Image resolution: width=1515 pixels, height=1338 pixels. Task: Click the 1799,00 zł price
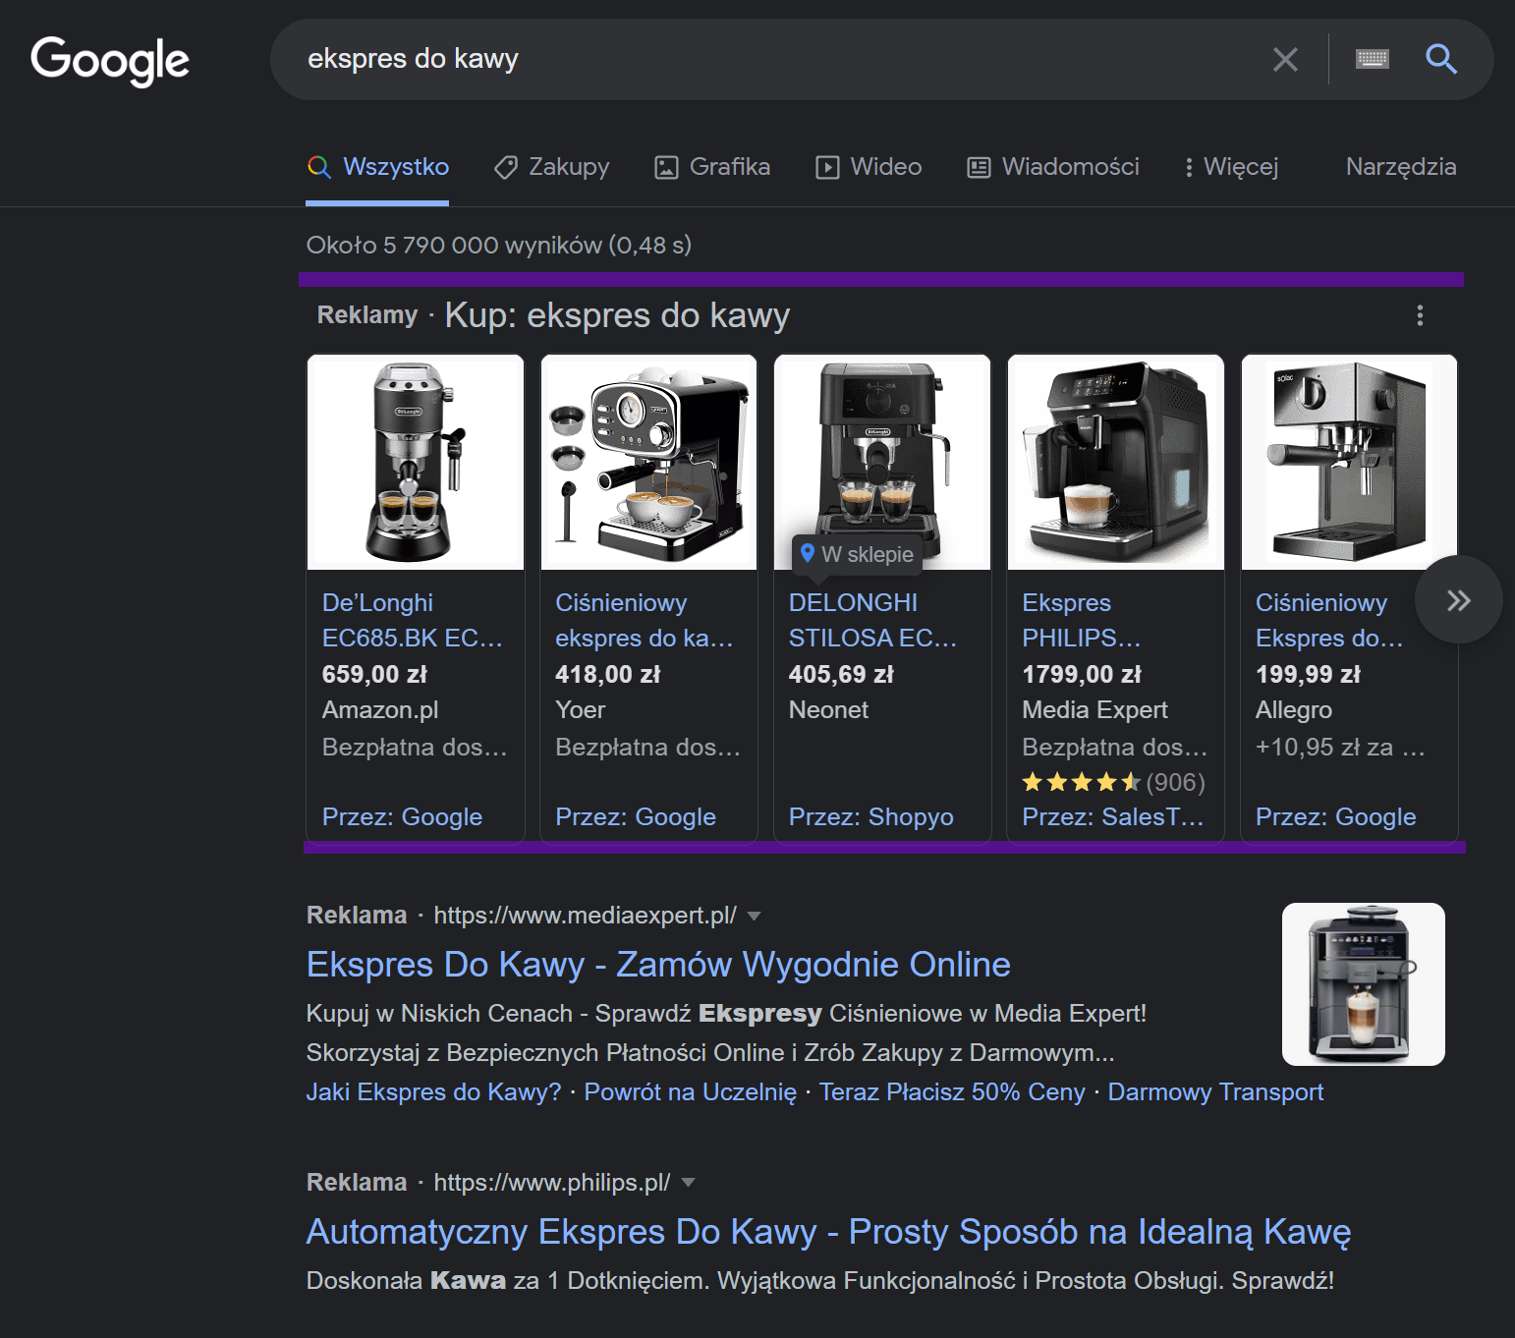[x=1082, y=675]
